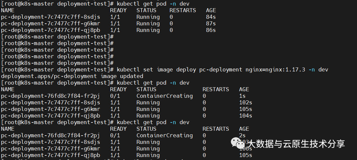The height and width of the screenshot is (160, 357).
Task: Click the pod age value 84s
Action: tap(211, 17)
